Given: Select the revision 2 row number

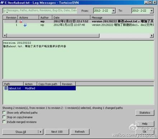Looking at the screenshot, I should pos(16,21).
